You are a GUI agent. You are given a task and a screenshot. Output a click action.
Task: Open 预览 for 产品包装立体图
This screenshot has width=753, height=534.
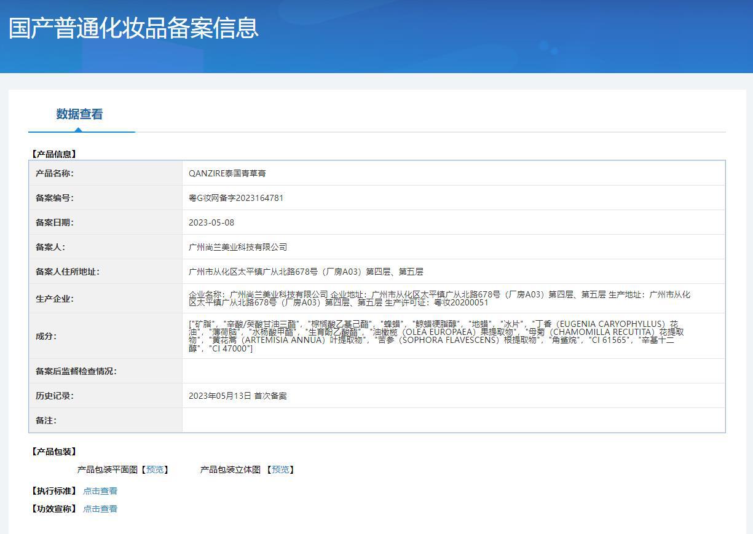(280, 469)
